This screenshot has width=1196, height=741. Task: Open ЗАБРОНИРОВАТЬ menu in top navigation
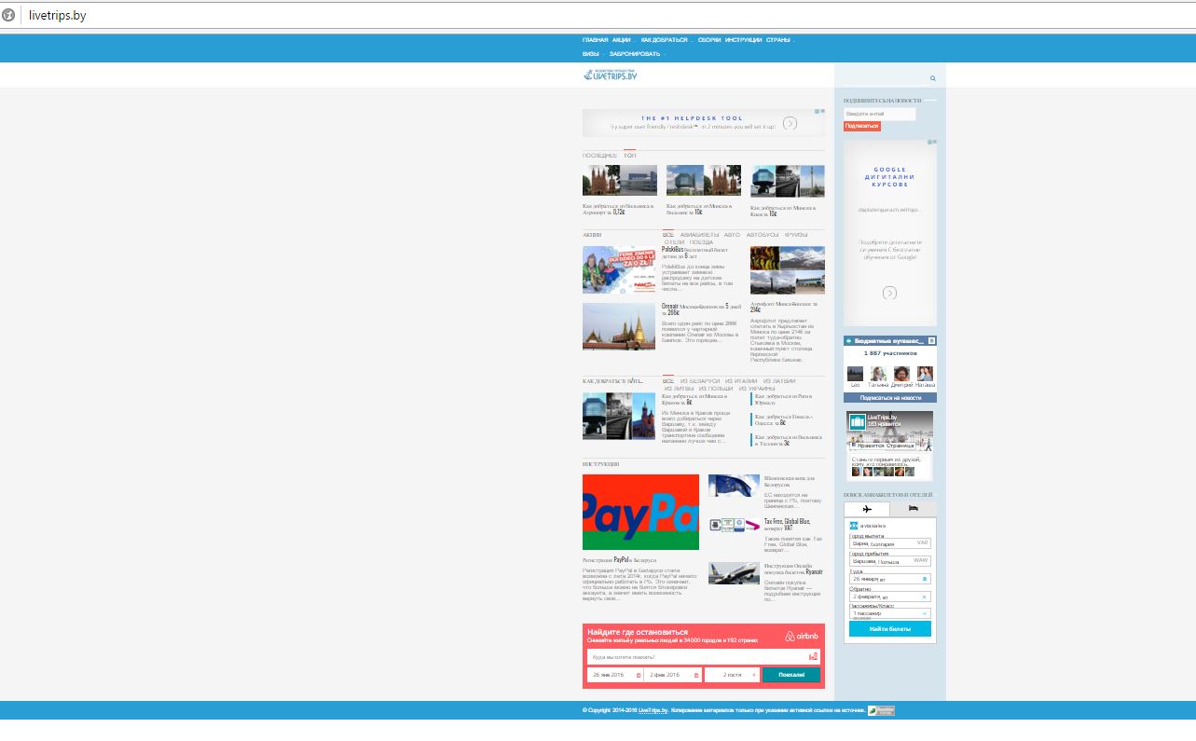[x=635, y=54]
